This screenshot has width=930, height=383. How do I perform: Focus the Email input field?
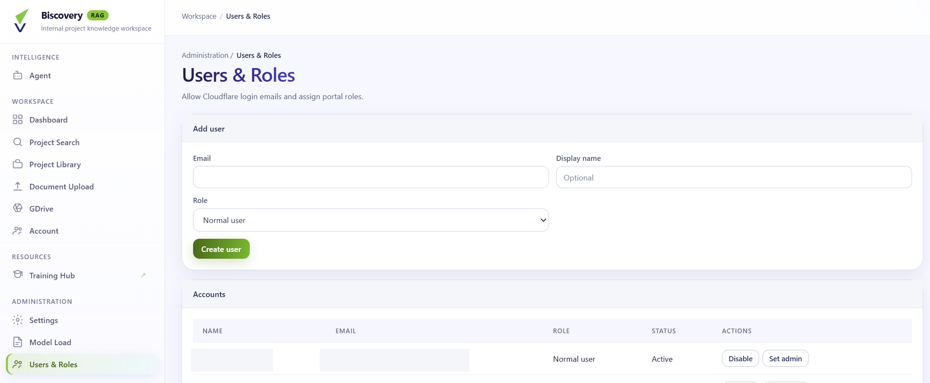tap(371, 177)
